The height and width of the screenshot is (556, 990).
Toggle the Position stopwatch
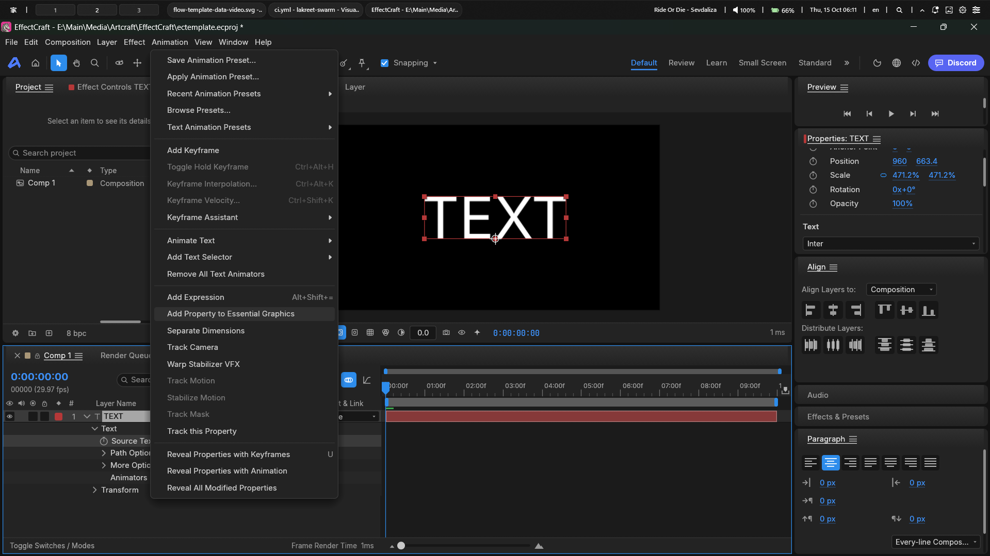click(813, 161)
